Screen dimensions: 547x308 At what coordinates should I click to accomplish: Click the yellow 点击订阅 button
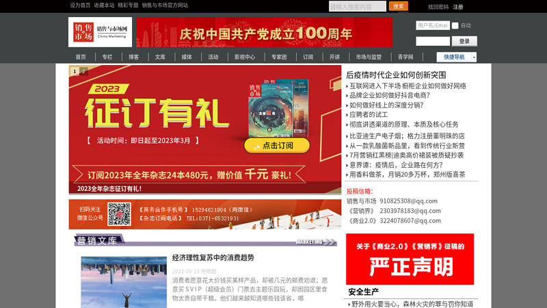tap(277, 146)
